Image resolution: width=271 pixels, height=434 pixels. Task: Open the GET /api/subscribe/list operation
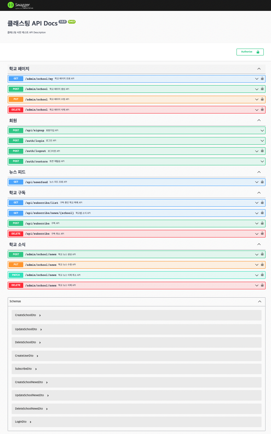pos(137,203)
